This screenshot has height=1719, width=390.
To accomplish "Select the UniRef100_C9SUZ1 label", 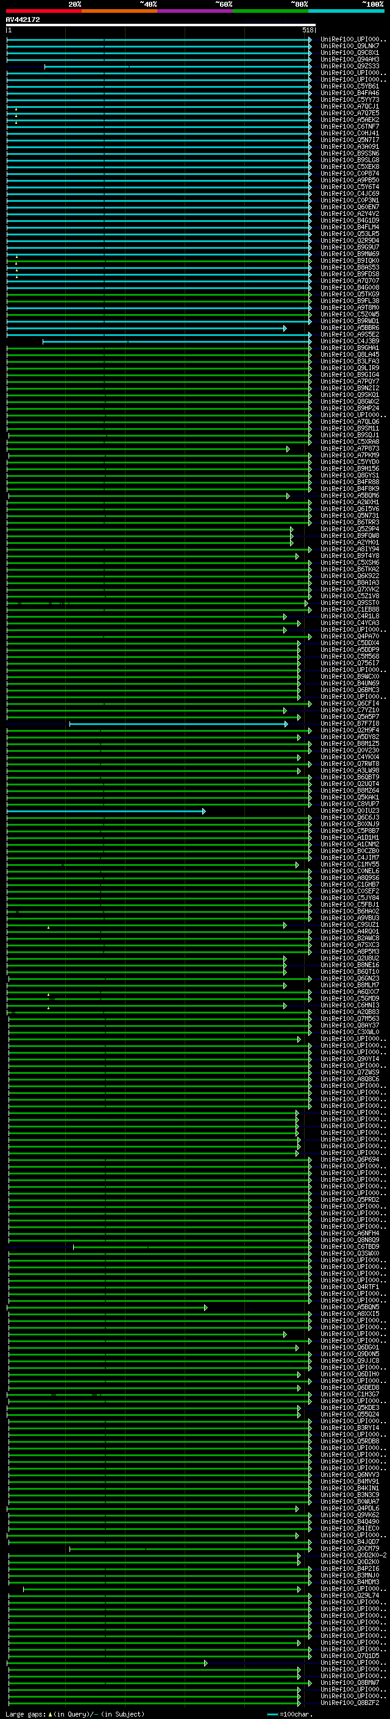I will click(350, 925).
